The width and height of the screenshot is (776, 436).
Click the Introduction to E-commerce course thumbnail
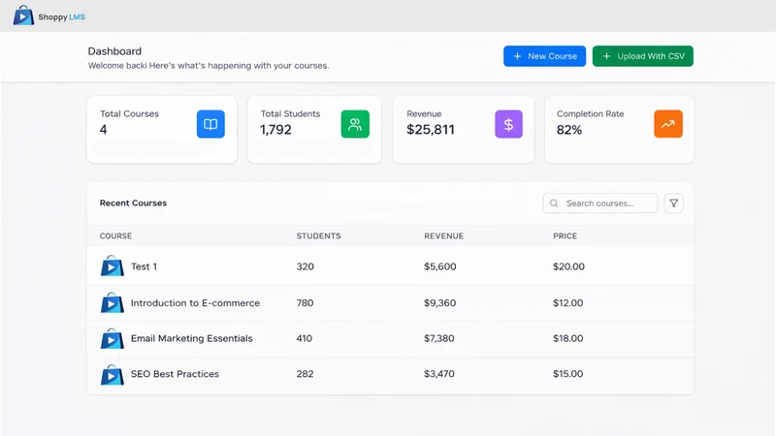[x=112, y=302]
